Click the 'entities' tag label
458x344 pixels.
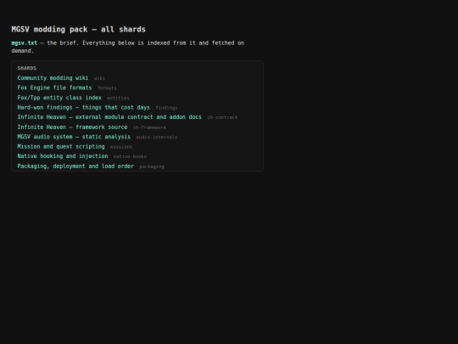(118, 98)
